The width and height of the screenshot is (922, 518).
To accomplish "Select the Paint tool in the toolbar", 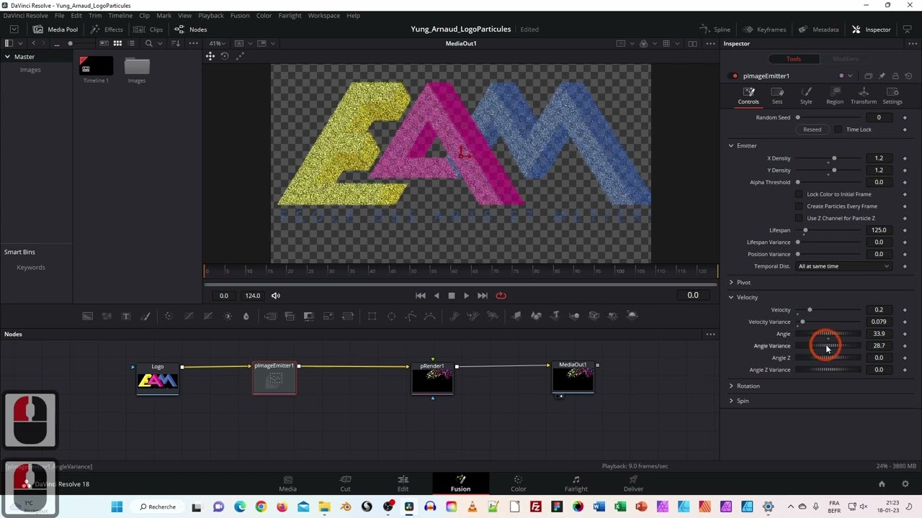I will (146, 316).
